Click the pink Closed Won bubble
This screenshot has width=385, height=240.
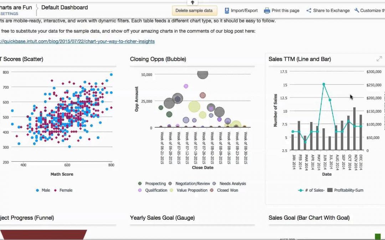tap(202, 95)
